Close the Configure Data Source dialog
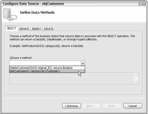Image resolution: width=148 pixels, height=114 pixels. click(144, 3)
